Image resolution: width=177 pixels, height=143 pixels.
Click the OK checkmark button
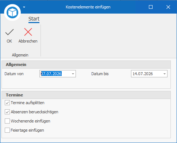coord(9,36)
